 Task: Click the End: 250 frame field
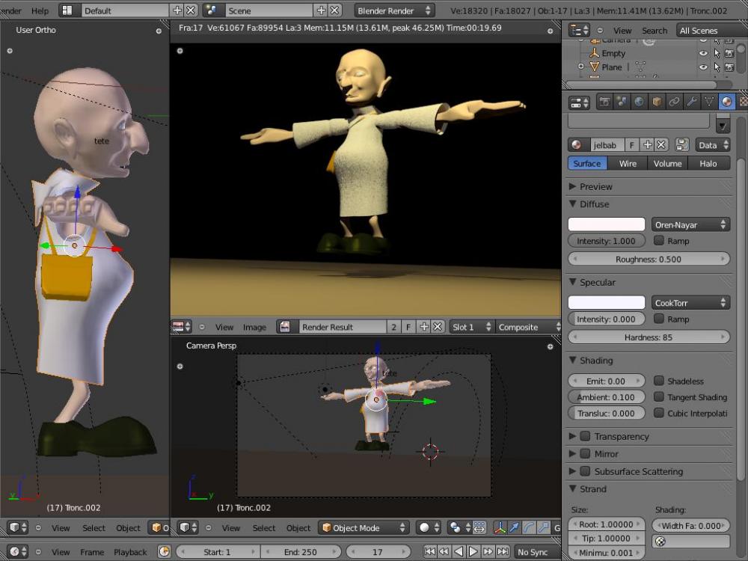point(301,552)
